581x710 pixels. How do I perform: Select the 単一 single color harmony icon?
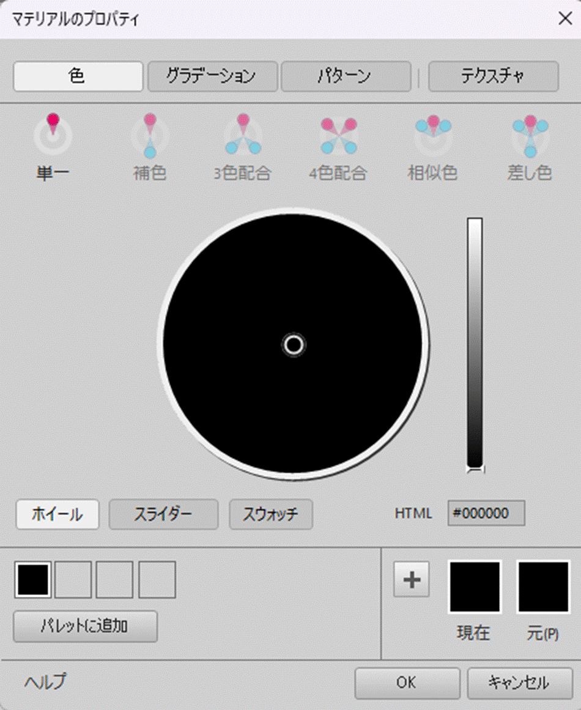tap(53, 134)
